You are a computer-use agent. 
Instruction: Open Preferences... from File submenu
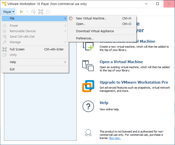[102, 38]
